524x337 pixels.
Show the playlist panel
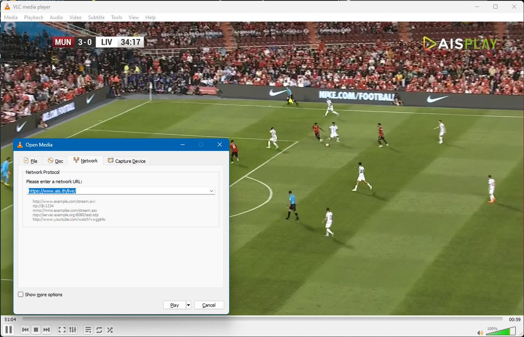88,330
